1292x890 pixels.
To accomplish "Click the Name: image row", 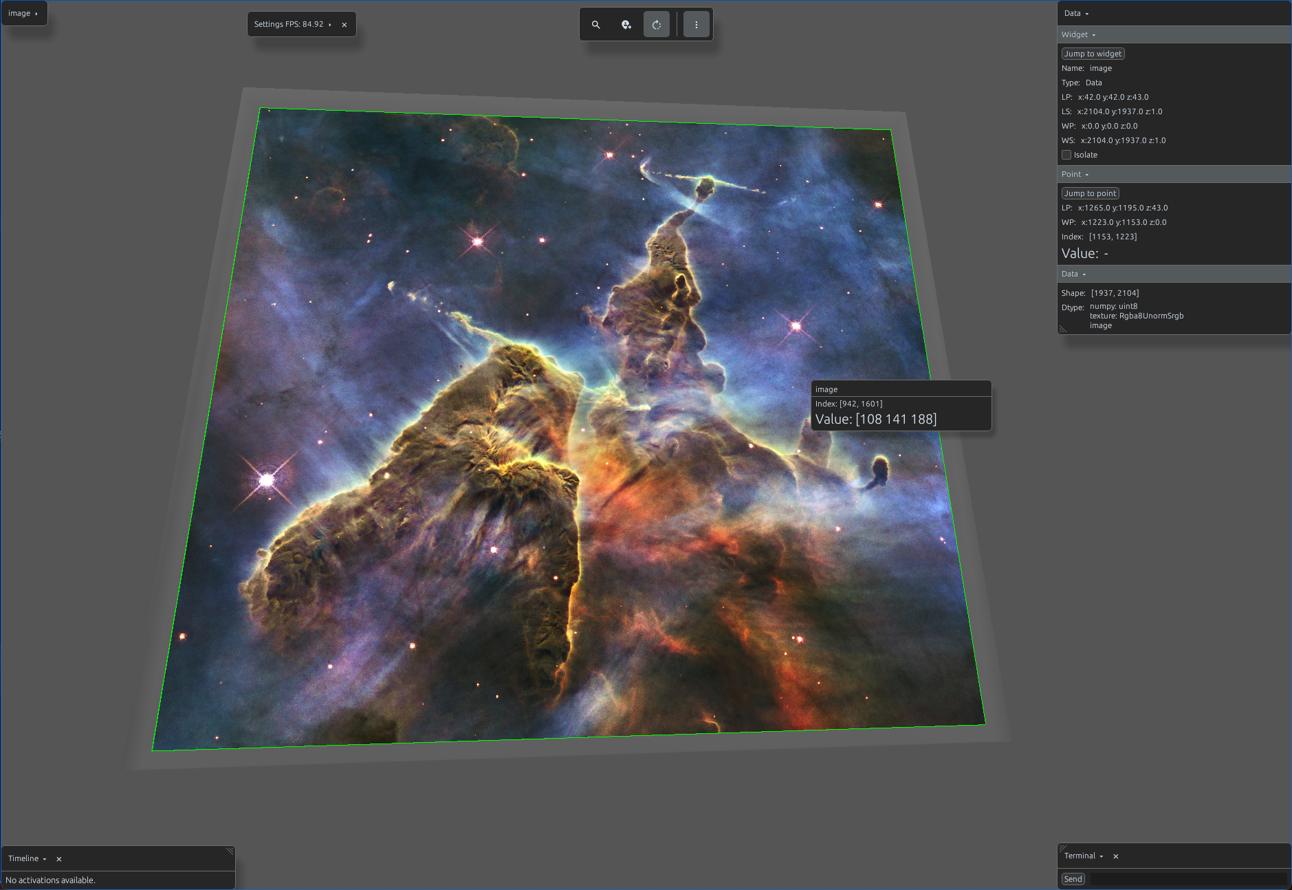I will [1086, 68].
